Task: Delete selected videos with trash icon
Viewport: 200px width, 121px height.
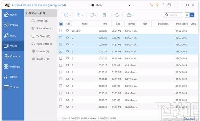Action: [x=104, y=15]
